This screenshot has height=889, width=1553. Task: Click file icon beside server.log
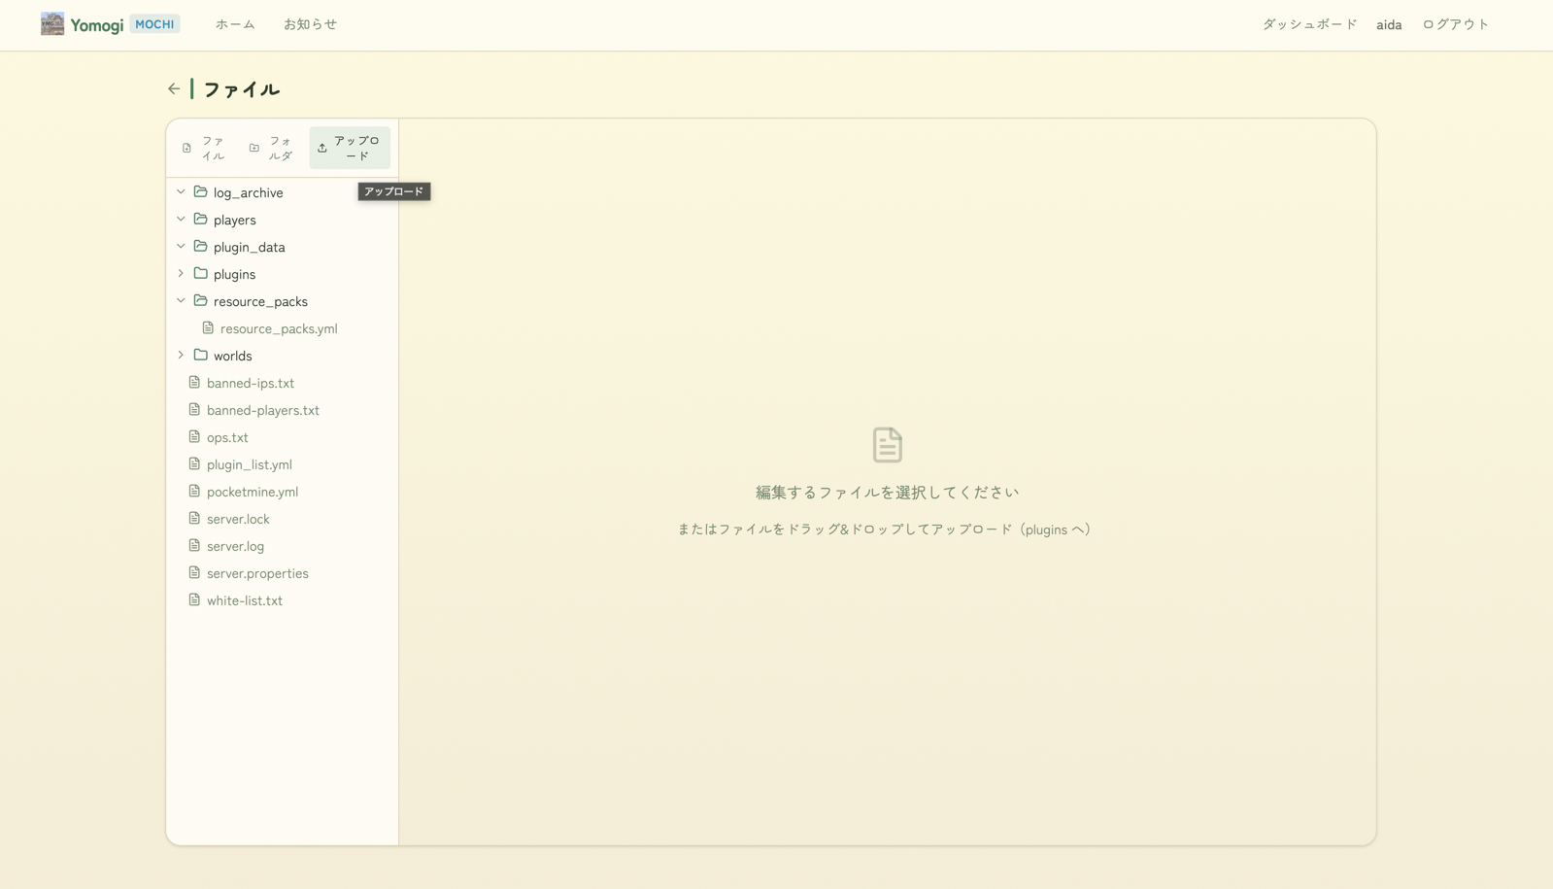click(x=194, y=546)
